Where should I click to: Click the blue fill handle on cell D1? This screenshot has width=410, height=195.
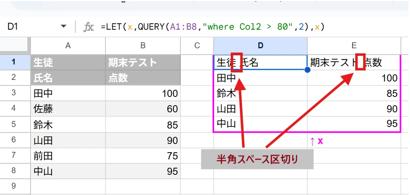click(x=308, y=70)
